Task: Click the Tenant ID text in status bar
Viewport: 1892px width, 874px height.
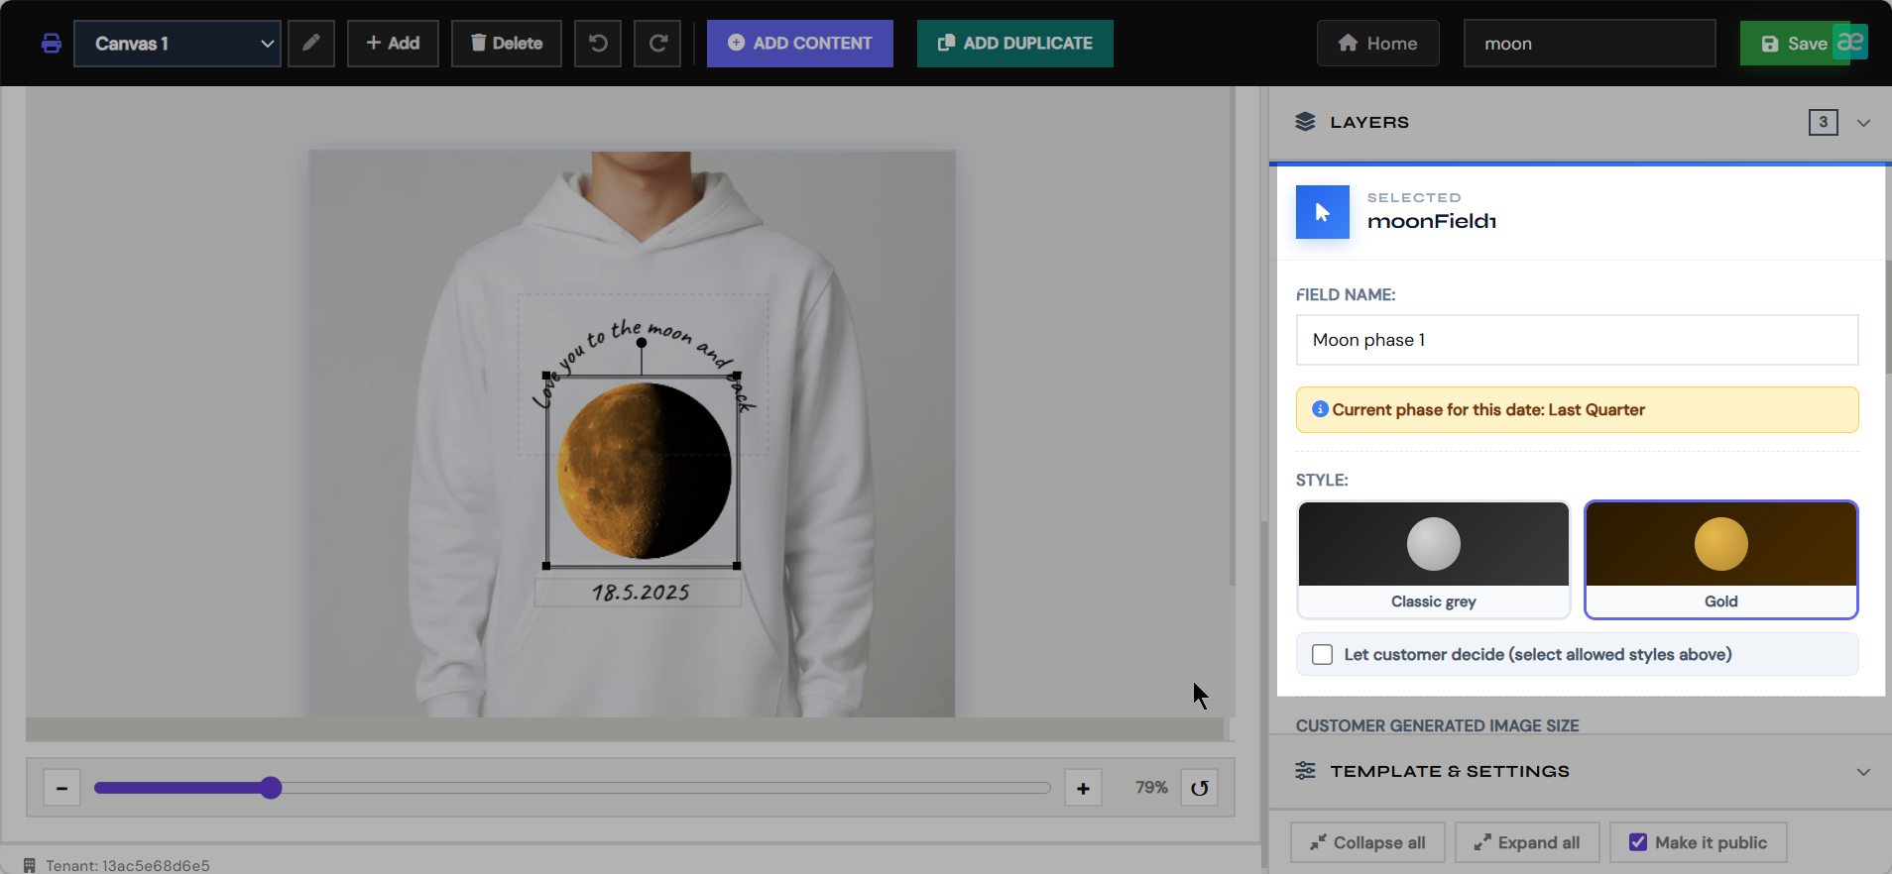Action: tap(128, 865)
